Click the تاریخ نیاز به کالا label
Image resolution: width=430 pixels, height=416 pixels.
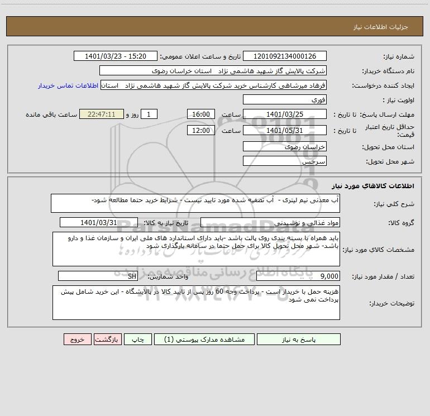click(166, 223)
